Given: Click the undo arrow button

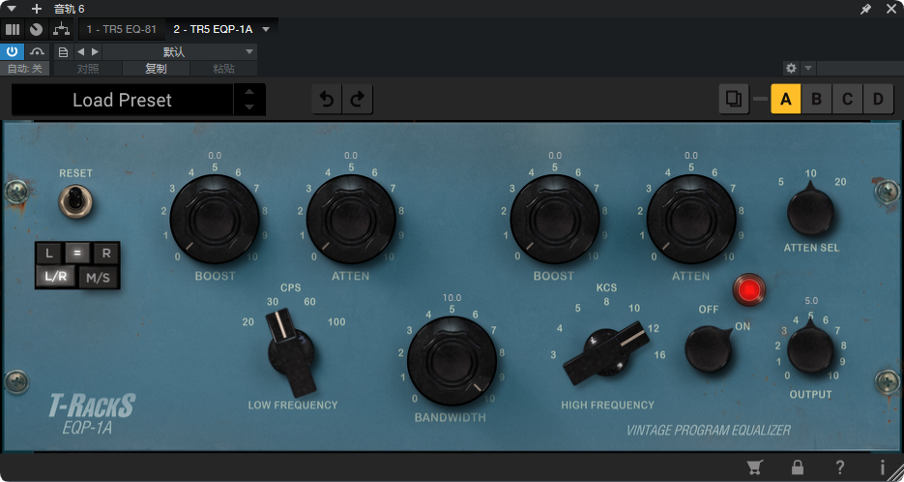Looking at the screenshot, I should pos(327,100).
